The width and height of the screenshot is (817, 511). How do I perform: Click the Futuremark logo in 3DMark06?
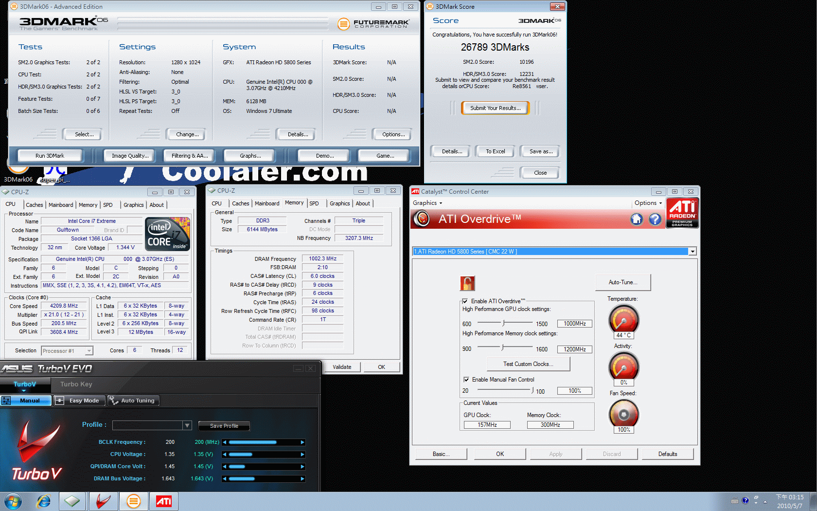coord(373,23)
